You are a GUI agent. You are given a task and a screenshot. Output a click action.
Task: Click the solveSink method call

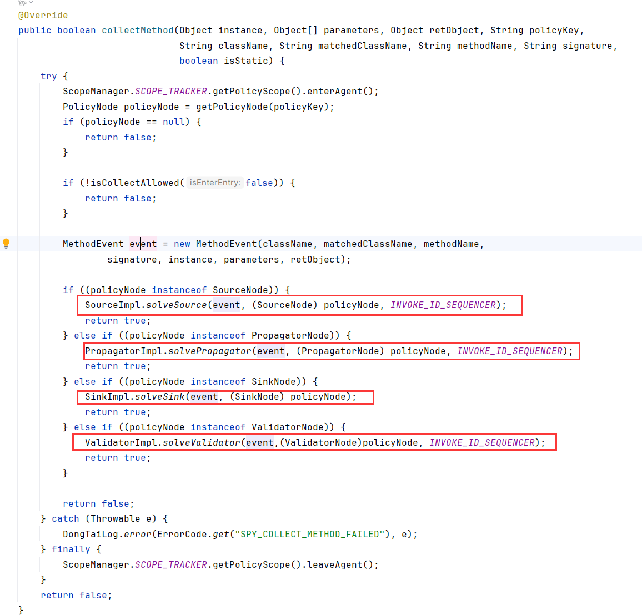(159, 397)
